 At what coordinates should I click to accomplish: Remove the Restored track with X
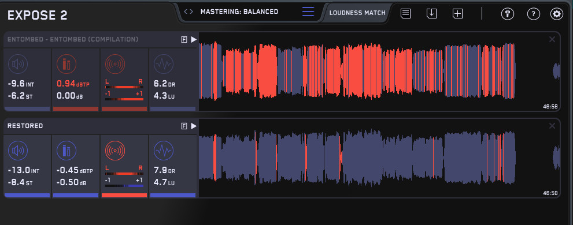pos(552,126)
